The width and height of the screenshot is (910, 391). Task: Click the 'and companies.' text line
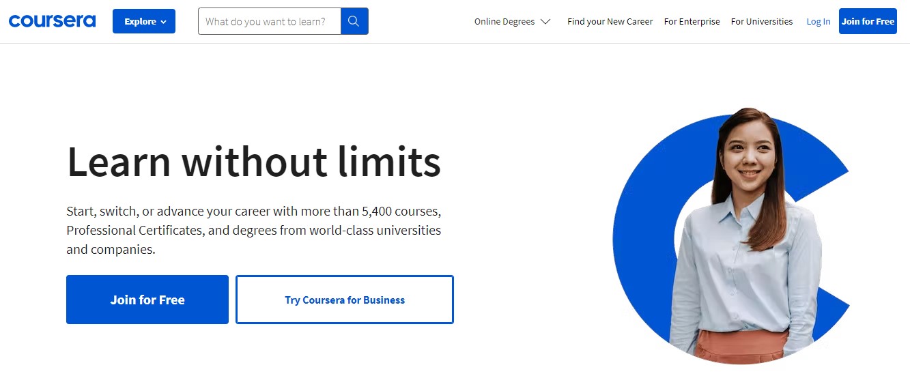click(111, 249)
